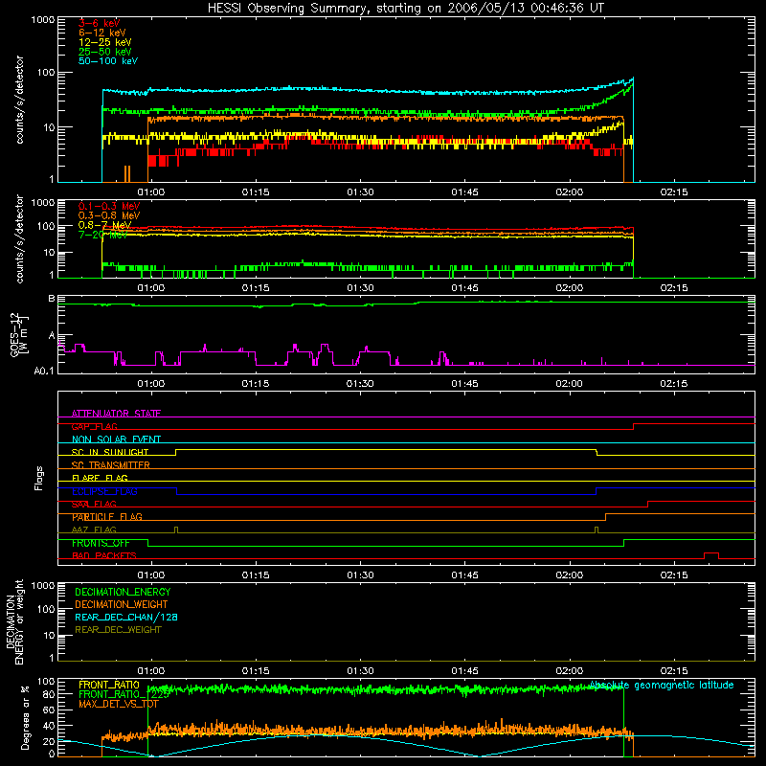Click the DECIMATION_ENERGY legend label
The height and width of the screenshot is (766, 766).
coord(123,592)
